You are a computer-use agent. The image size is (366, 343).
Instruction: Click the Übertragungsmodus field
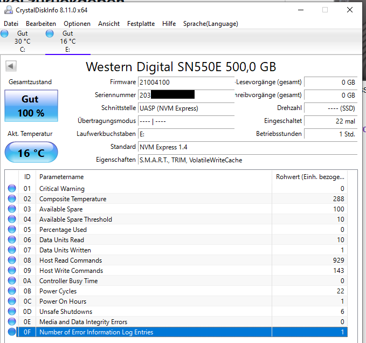coord(186,121)
